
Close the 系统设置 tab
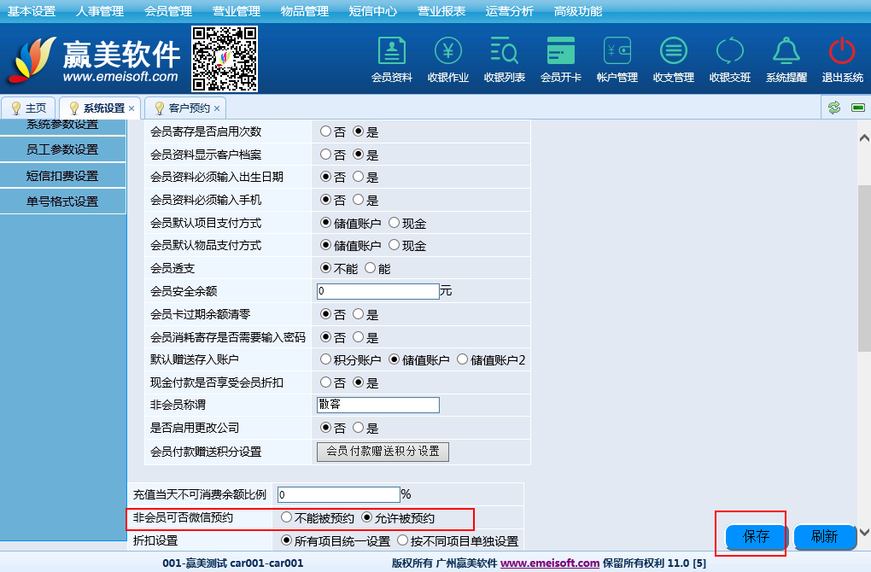pyautogui.click(x=132, y=108)
